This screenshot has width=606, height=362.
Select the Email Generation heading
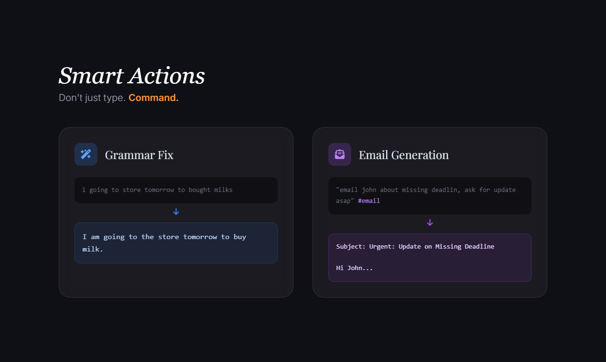(403, 155)
